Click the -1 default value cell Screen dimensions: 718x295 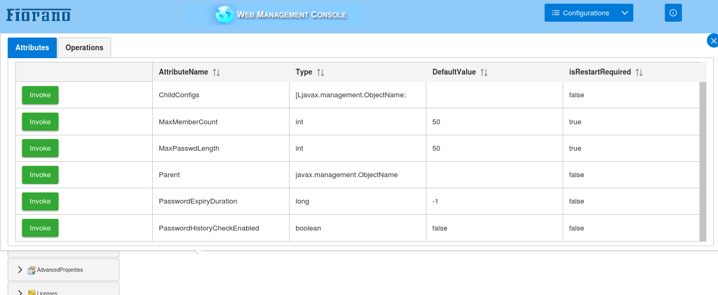click(494, 201)
